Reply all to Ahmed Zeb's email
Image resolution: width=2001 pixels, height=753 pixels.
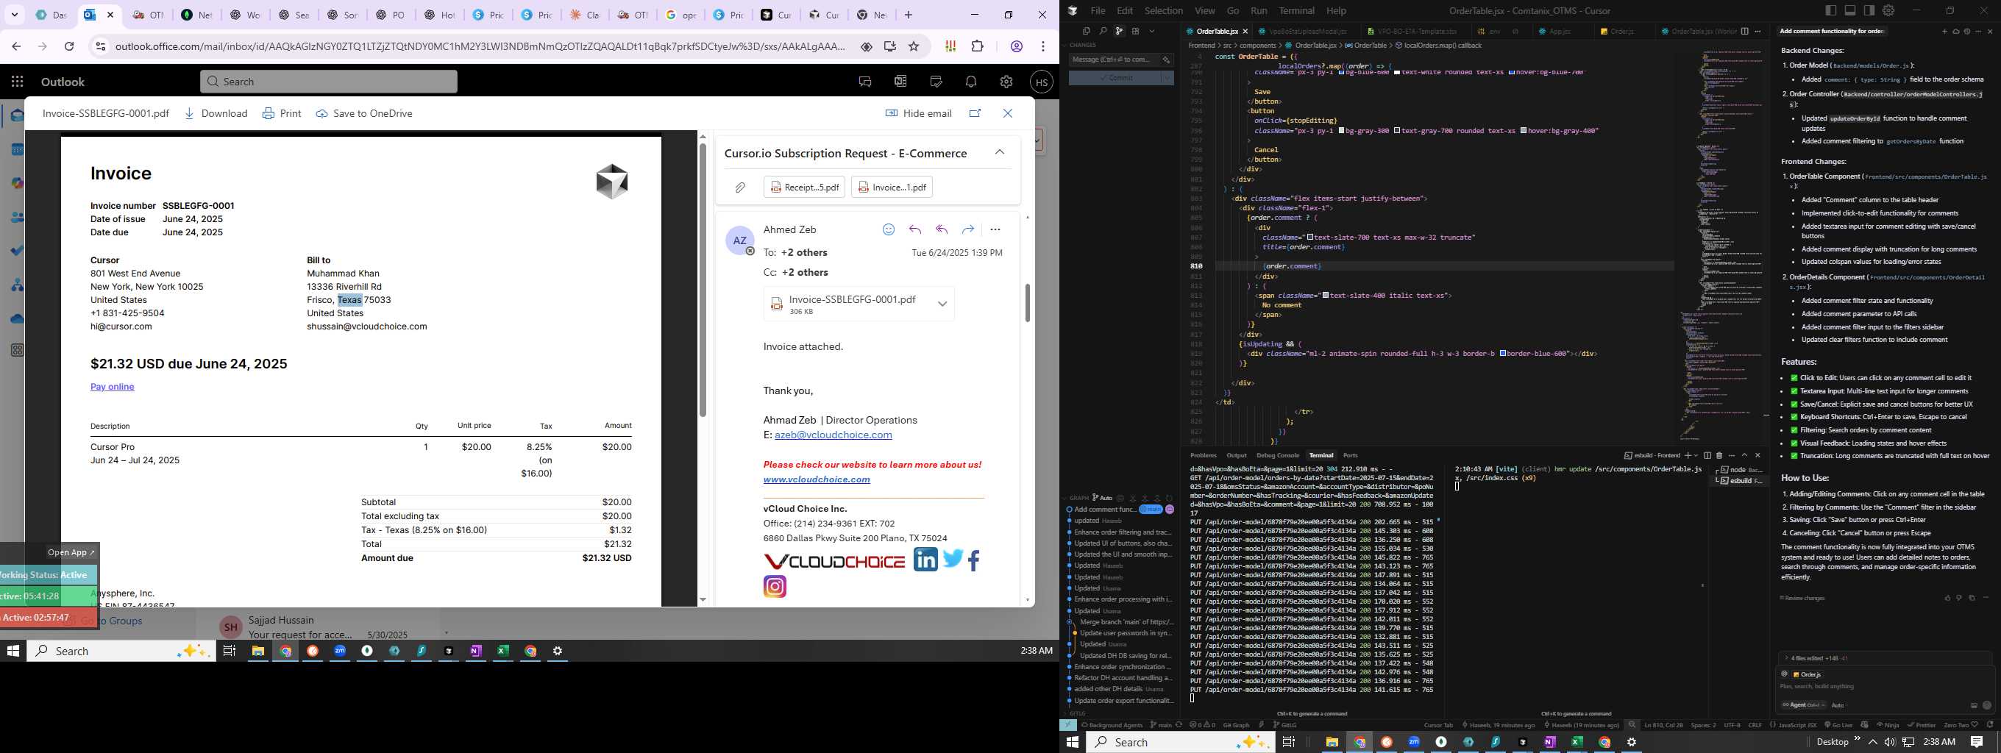[942, 229]
